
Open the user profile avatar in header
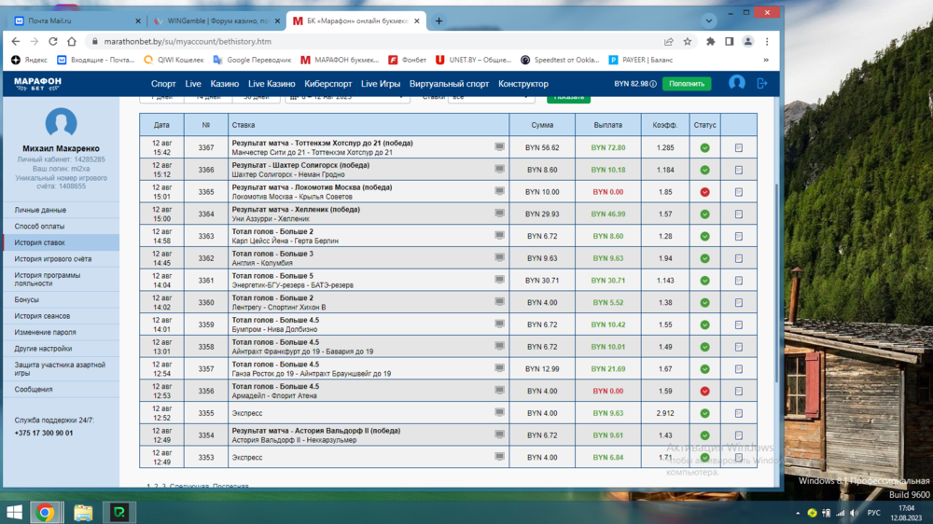(736, 83)
